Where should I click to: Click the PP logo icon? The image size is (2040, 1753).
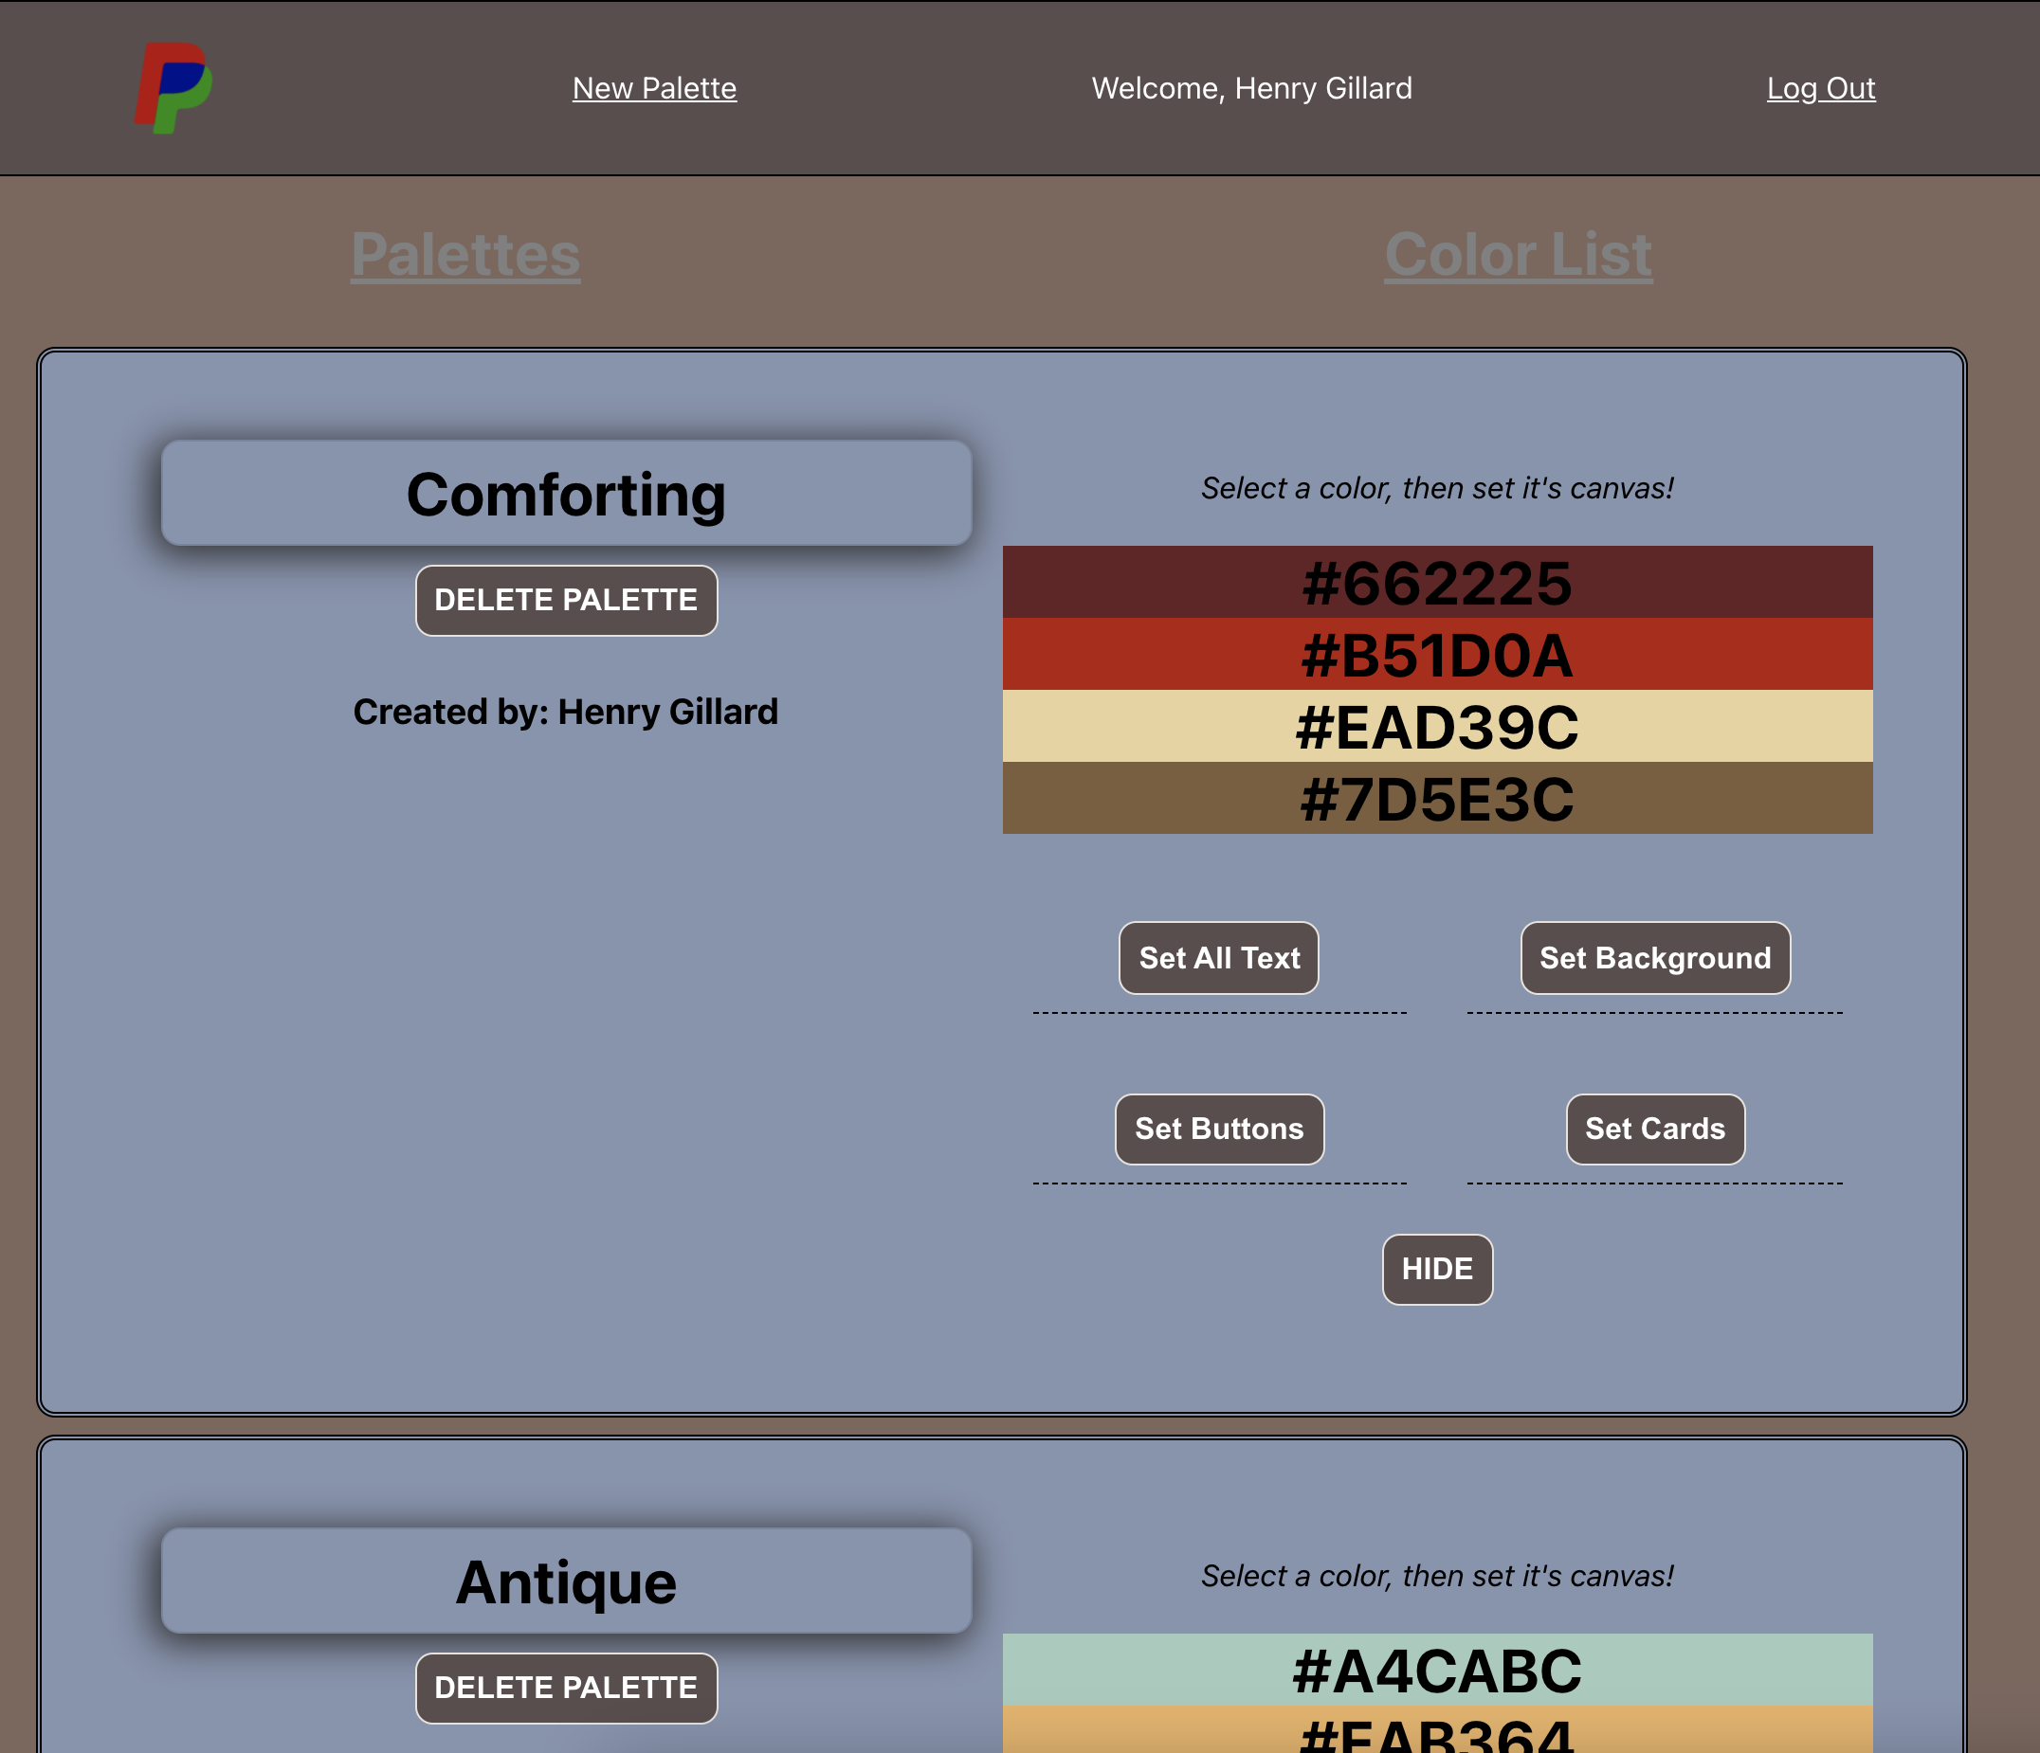(173, 87)
